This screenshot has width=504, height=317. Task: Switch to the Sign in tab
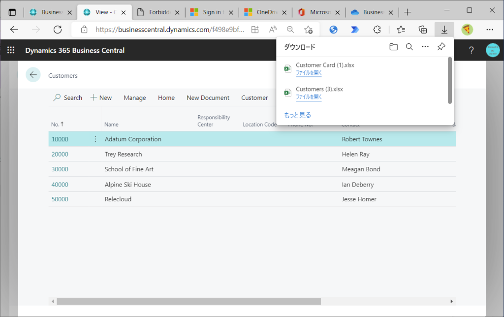pos(212,12)
